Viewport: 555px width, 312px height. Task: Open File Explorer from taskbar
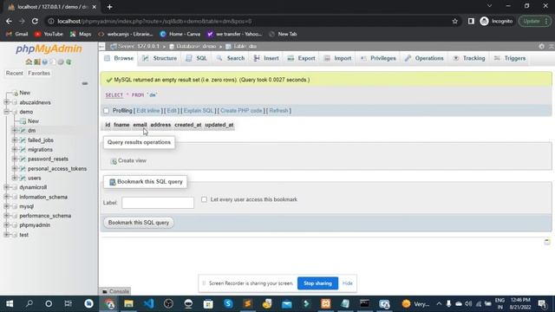coord(128,303)
